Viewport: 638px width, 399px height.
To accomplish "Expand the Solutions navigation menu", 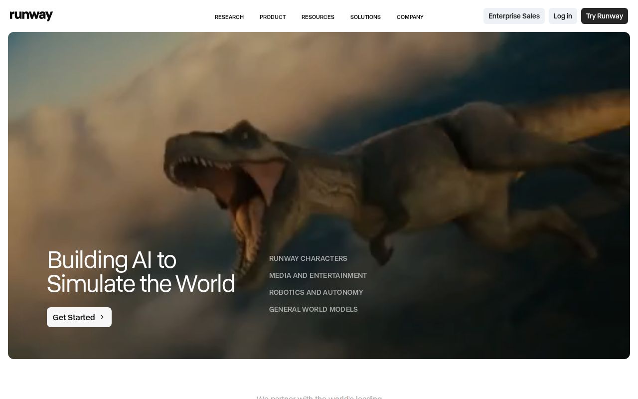I will click(365, 17).
